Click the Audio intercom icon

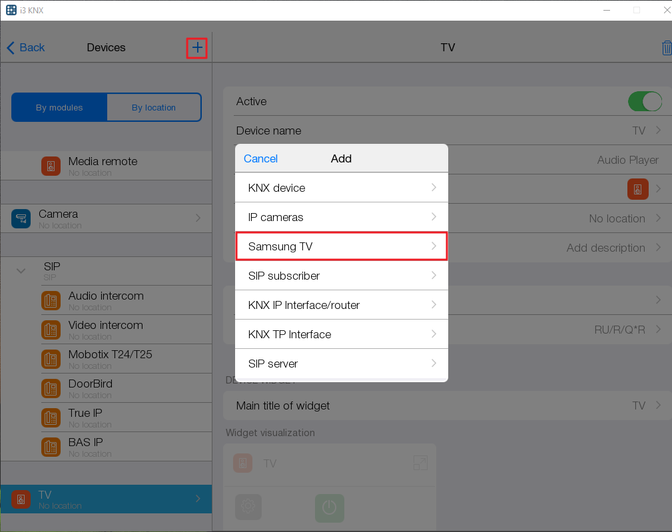tap(51, 301)
